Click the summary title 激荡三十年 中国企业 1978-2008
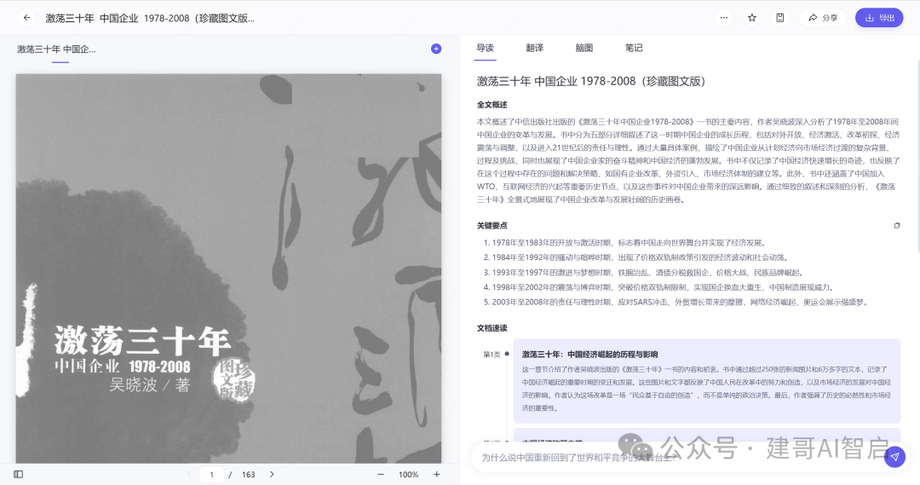 pos(591,81)
